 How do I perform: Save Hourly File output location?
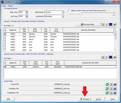115,84
